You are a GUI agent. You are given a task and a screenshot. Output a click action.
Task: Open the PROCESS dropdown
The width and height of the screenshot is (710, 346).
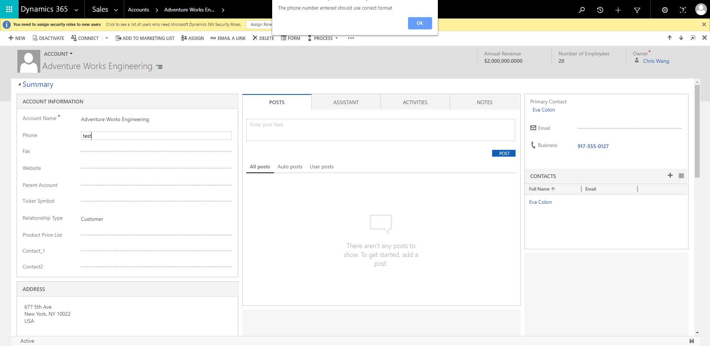pos(323,38)
